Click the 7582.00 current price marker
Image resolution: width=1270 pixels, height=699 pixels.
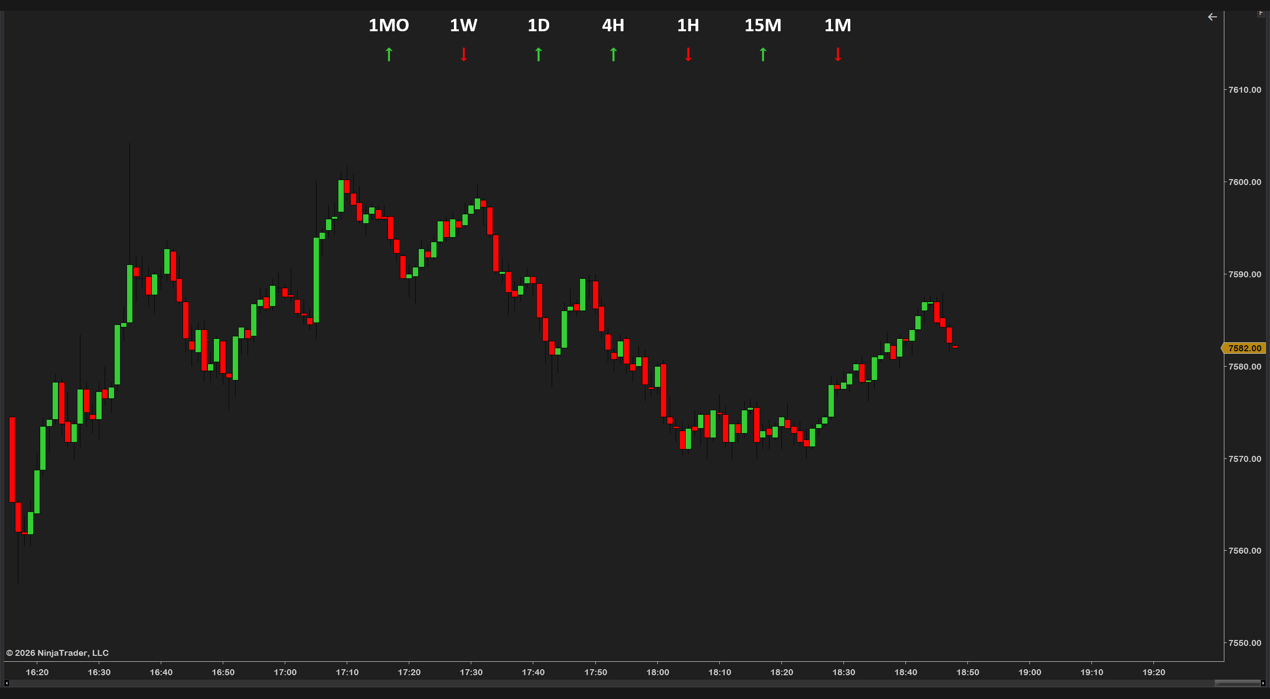(1244, 348)
